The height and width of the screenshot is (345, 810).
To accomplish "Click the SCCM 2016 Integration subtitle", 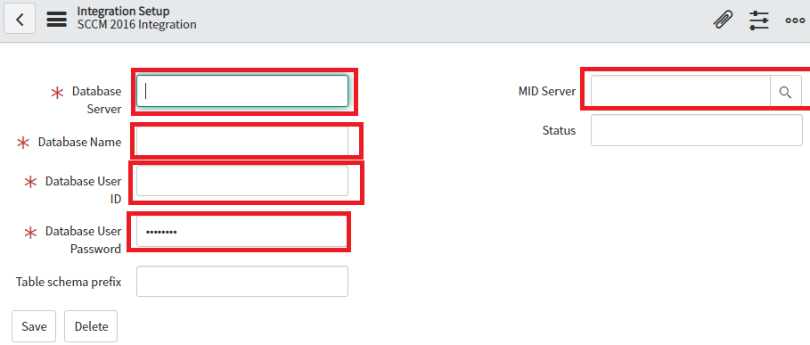I will [x=136, y=24].
